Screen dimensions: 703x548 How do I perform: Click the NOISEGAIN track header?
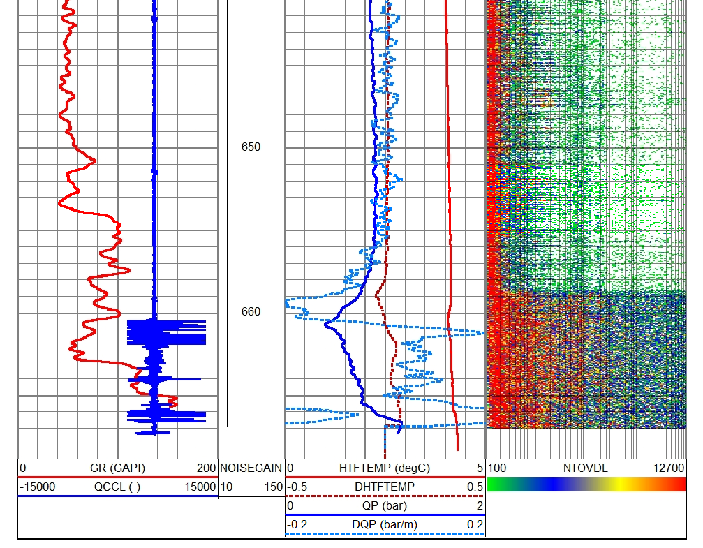coord(250,466)
